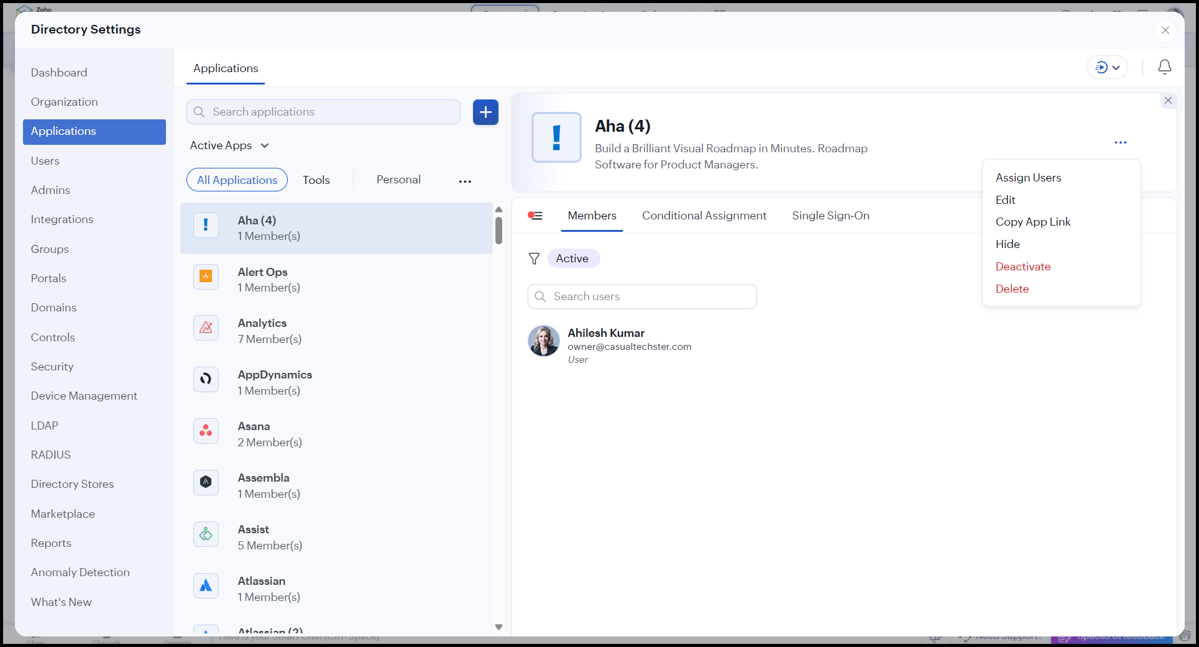Switch to the Conditional Assignment tab
This screenshot has width=1199, height=647.
[x=704, y=216]
